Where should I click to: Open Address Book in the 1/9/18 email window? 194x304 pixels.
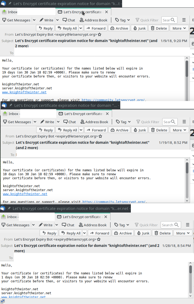(93, 20)
